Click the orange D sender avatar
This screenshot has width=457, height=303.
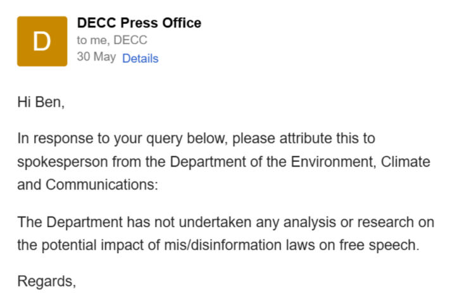42,42
